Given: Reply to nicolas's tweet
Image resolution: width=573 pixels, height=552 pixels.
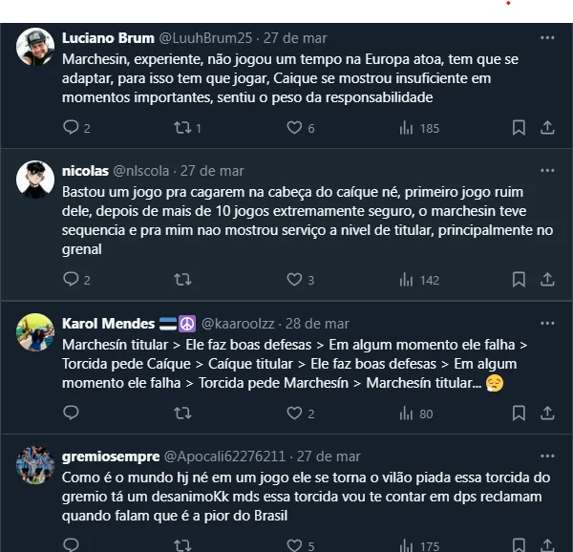Looking at the screenshot, I should pyautogui.click(x=71, y=280).
